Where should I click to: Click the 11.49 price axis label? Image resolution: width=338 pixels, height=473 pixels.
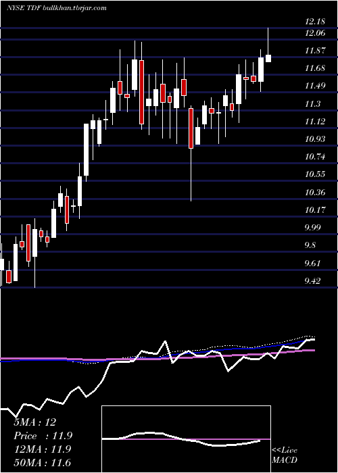315,86
